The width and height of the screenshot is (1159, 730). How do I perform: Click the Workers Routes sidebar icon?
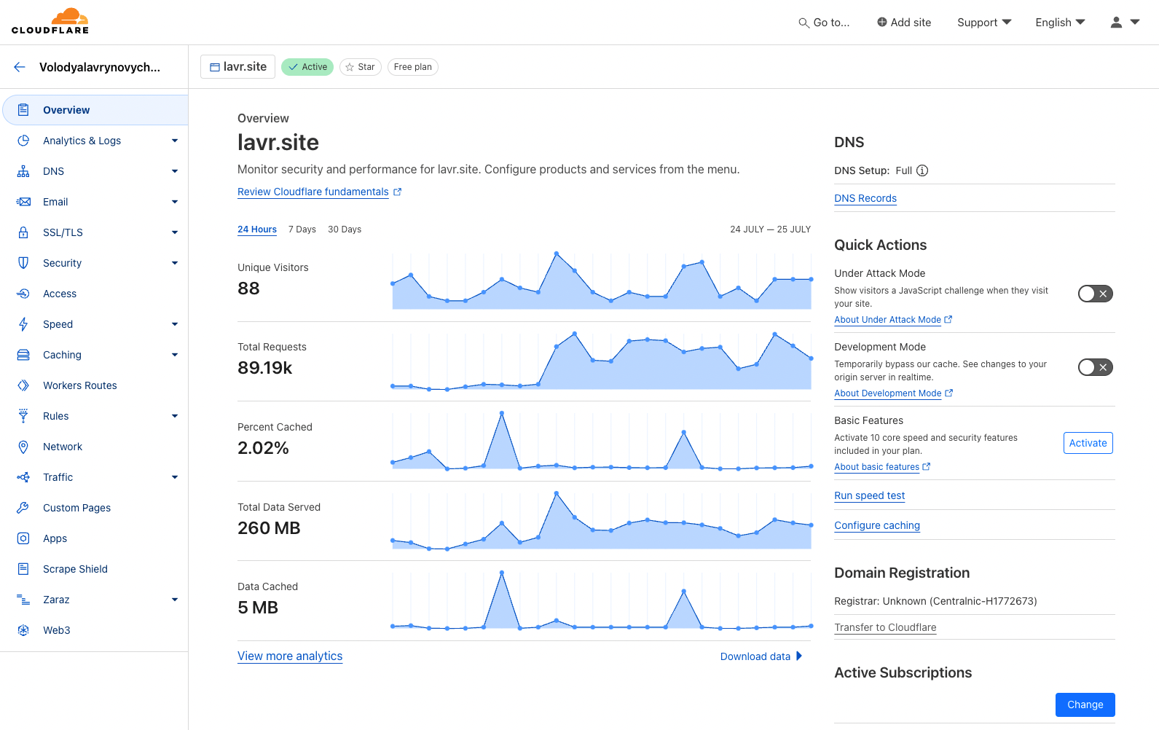click(x=23, y=385)
